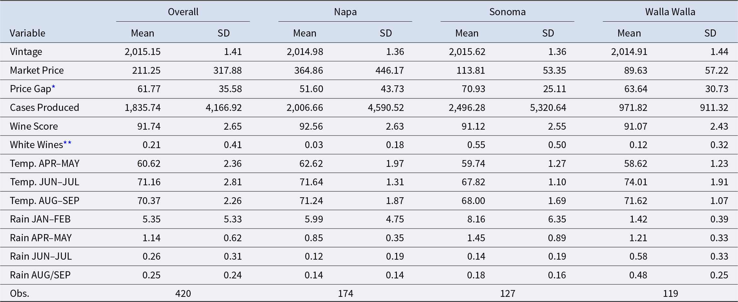Click Overall Wine Score mean 91.74
The height and width of the screenshot is (302, 738).
pos(149,126)
